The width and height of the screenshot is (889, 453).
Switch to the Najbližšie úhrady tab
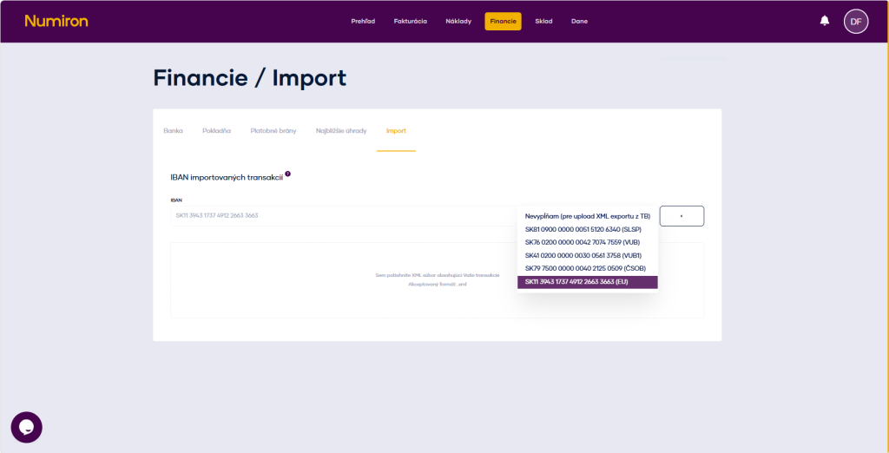[341, 131]
